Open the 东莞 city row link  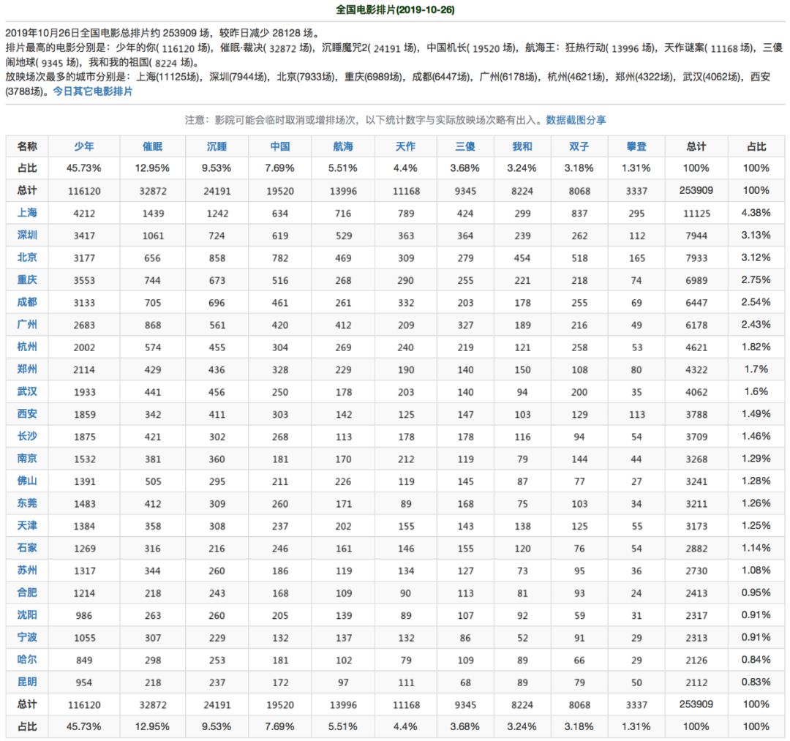tap(27, 503)
